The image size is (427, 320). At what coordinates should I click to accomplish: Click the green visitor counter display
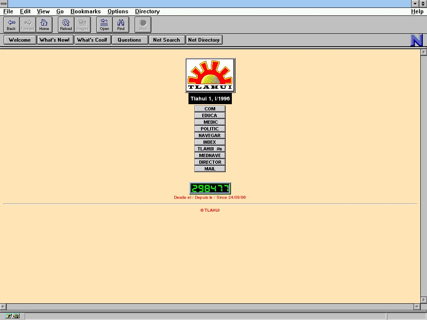click(x=210, y=188)
